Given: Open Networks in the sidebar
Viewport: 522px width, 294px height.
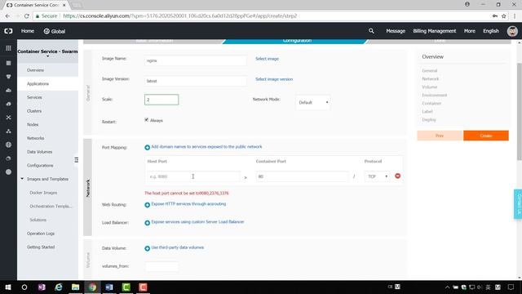Looking at the screenshot, I should (36, 138).
